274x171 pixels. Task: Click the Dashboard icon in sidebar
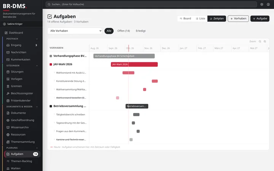[x=6, y=33]
